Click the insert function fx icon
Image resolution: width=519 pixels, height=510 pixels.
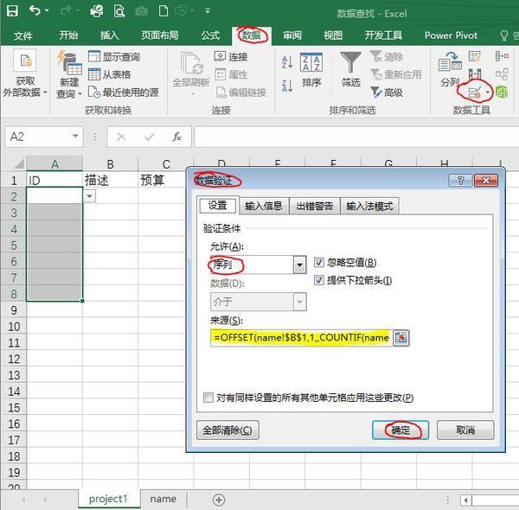click(x=177, y=137)
